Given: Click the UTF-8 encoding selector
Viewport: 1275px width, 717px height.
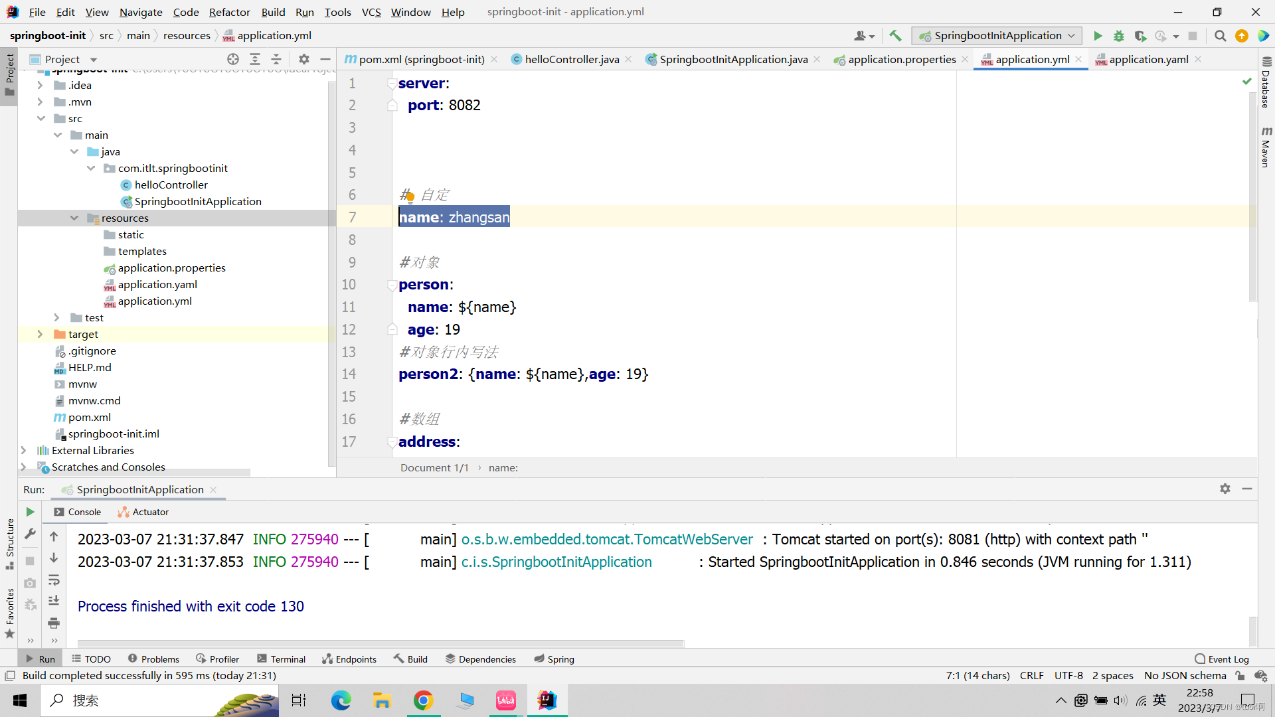Looking at the screenshot, I should [1068, 676].
